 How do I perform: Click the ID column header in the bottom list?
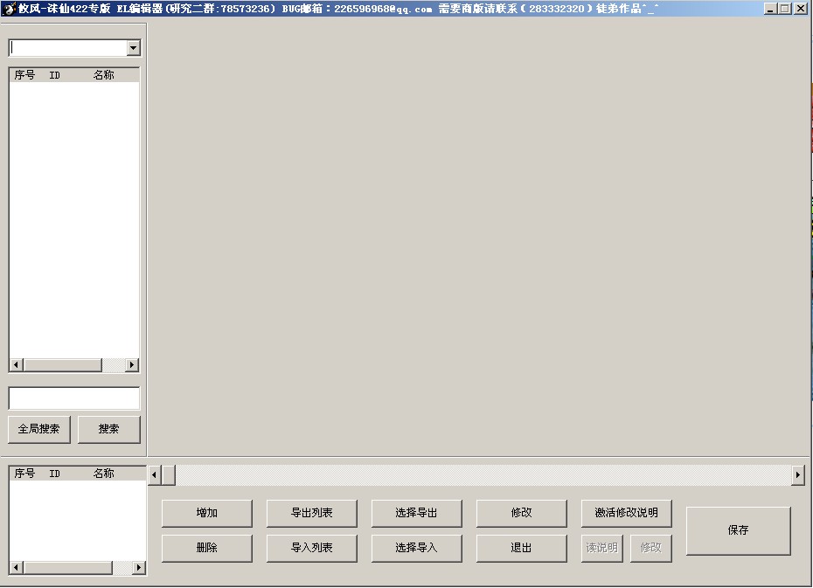55,474
